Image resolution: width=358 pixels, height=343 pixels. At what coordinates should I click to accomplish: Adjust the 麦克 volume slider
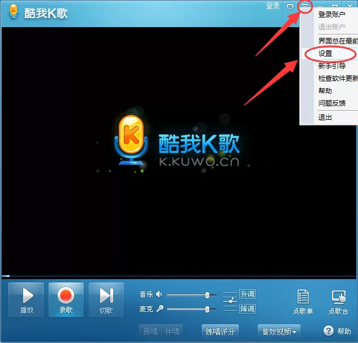[191, 309]
